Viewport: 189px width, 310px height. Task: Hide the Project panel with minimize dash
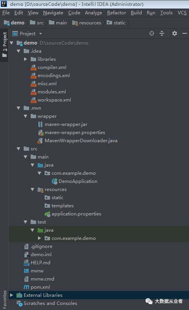pyautogui.click(x=185, y=33)
